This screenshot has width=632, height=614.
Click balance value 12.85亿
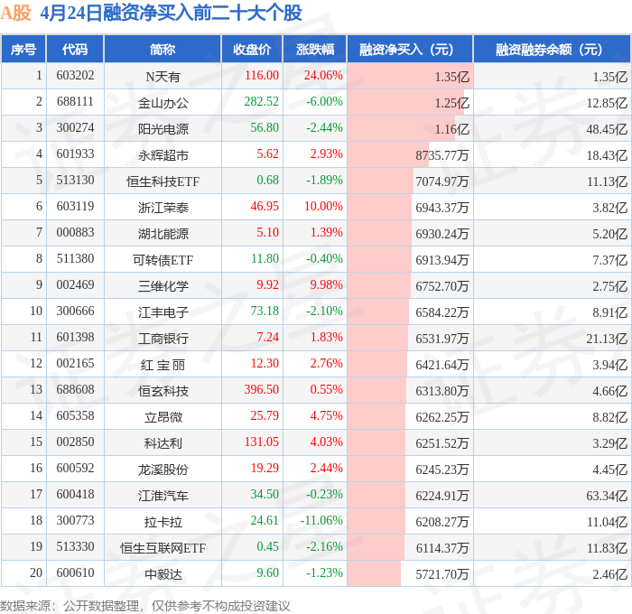click(607, 103)
